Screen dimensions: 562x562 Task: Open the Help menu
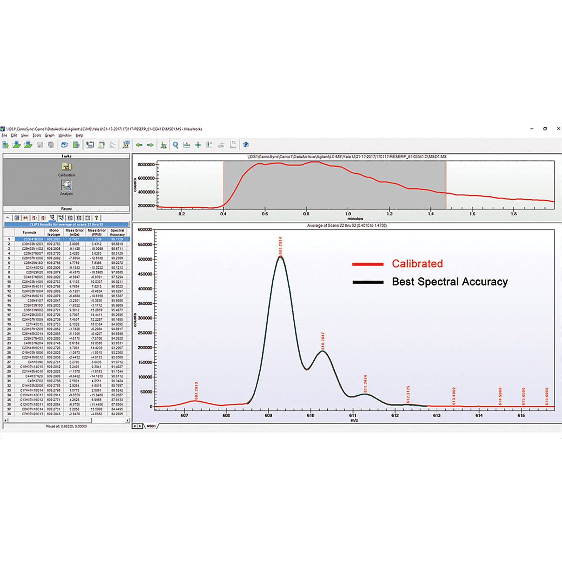tap(79, 135)
